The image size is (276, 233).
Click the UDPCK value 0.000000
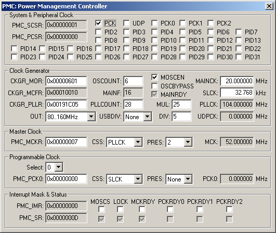click(x=237, y=116)
